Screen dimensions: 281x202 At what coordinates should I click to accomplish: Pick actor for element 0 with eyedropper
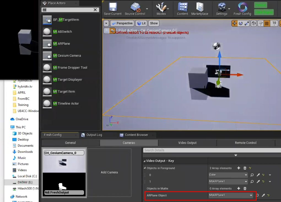coord(258,175)
